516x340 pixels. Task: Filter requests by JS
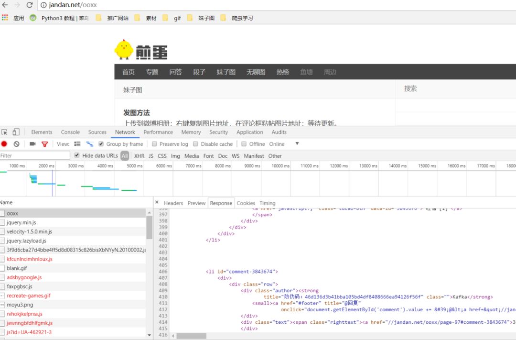point(151,156)
